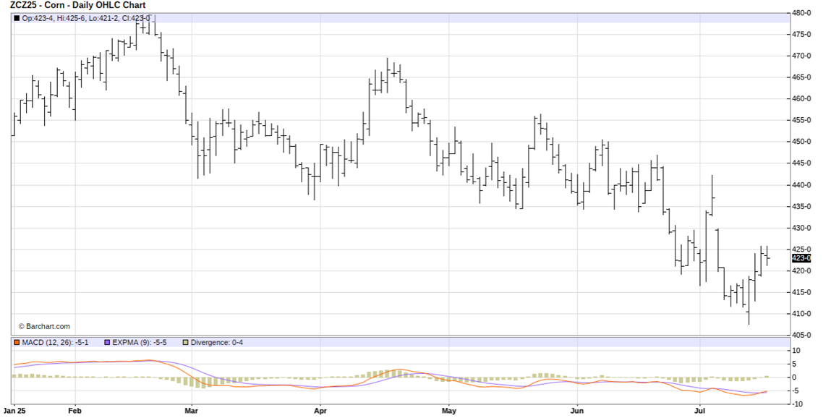
Task: Click the Jul date axis label
Action: 700,411
